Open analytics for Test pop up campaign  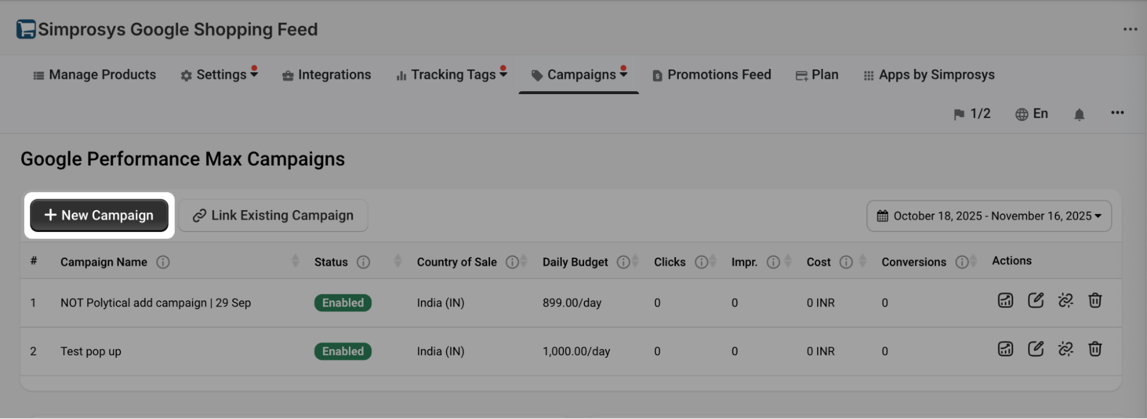pos(1005,350)
